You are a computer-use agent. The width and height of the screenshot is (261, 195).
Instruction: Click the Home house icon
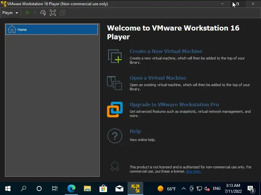[x=12, y=29]
